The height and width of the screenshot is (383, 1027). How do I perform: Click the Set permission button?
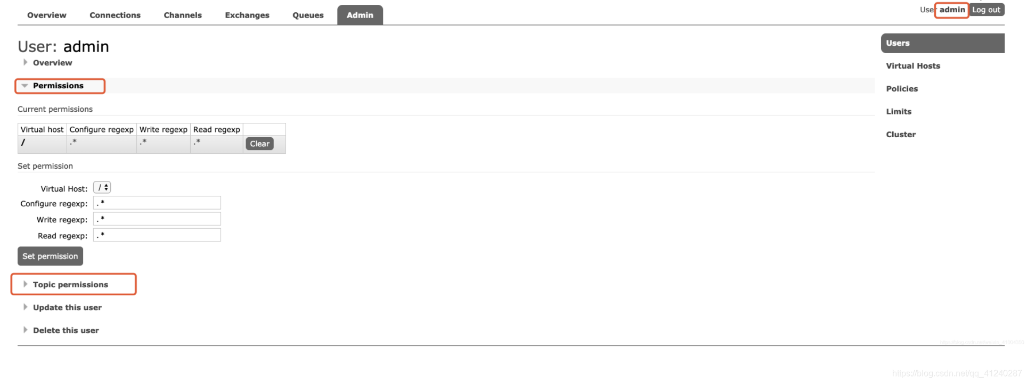pos(50,256)
